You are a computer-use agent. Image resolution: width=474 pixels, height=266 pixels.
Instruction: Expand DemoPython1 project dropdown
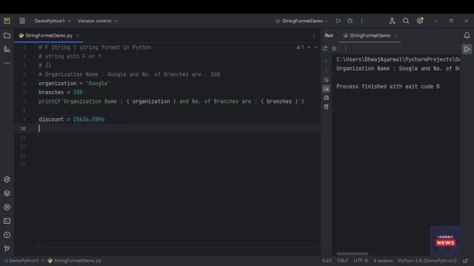pos(53,21)
